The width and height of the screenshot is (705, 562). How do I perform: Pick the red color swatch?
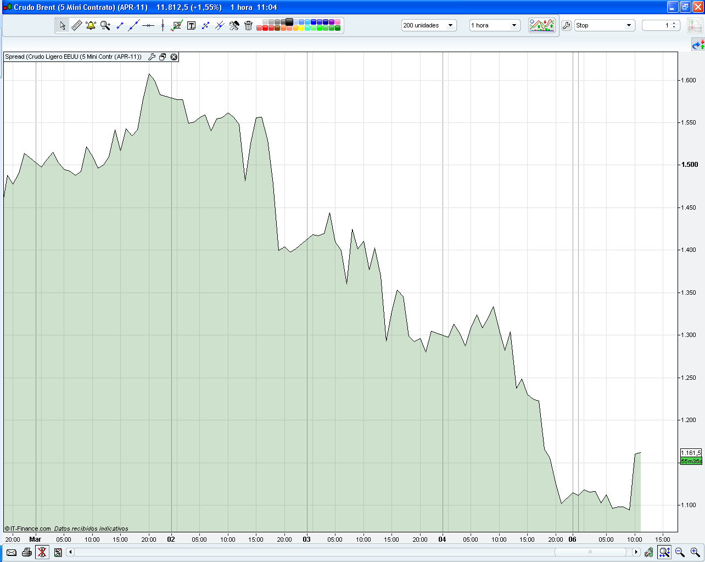tap(264, 27)
